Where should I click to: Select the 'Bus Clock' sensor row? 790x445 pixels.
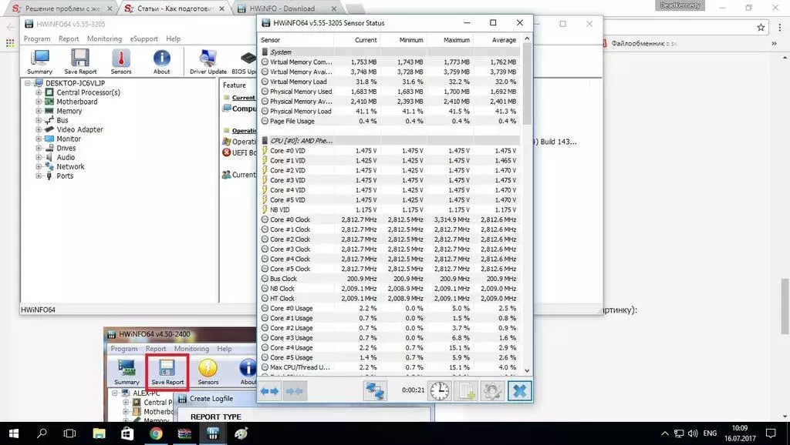click(390, 279)
